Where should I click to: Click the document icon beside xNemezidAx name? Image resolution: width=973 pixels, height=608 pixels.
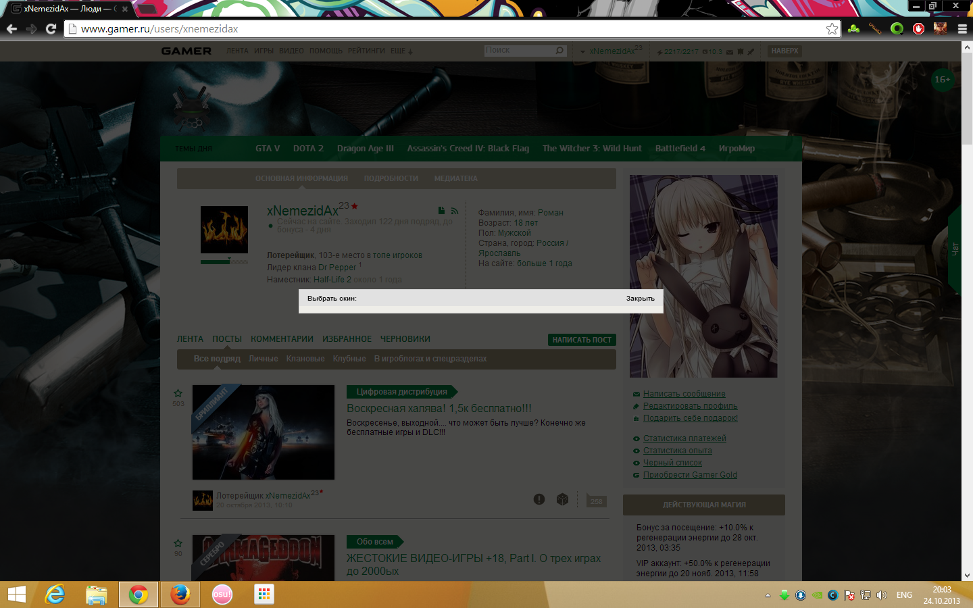[441, 211]
